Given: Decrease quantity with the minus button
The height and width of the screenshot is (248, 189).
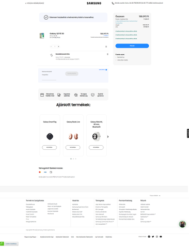Looking at the screenshot, I should point(51,47).
